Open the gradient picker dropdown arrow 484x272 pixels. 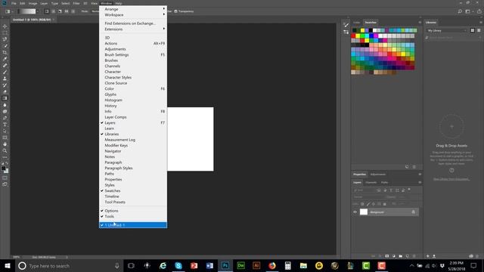(38, 11)
